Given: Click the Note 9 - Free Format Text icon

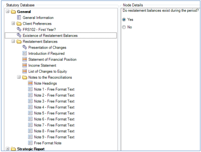Looking at the screenshot, I should coord(30,137).
